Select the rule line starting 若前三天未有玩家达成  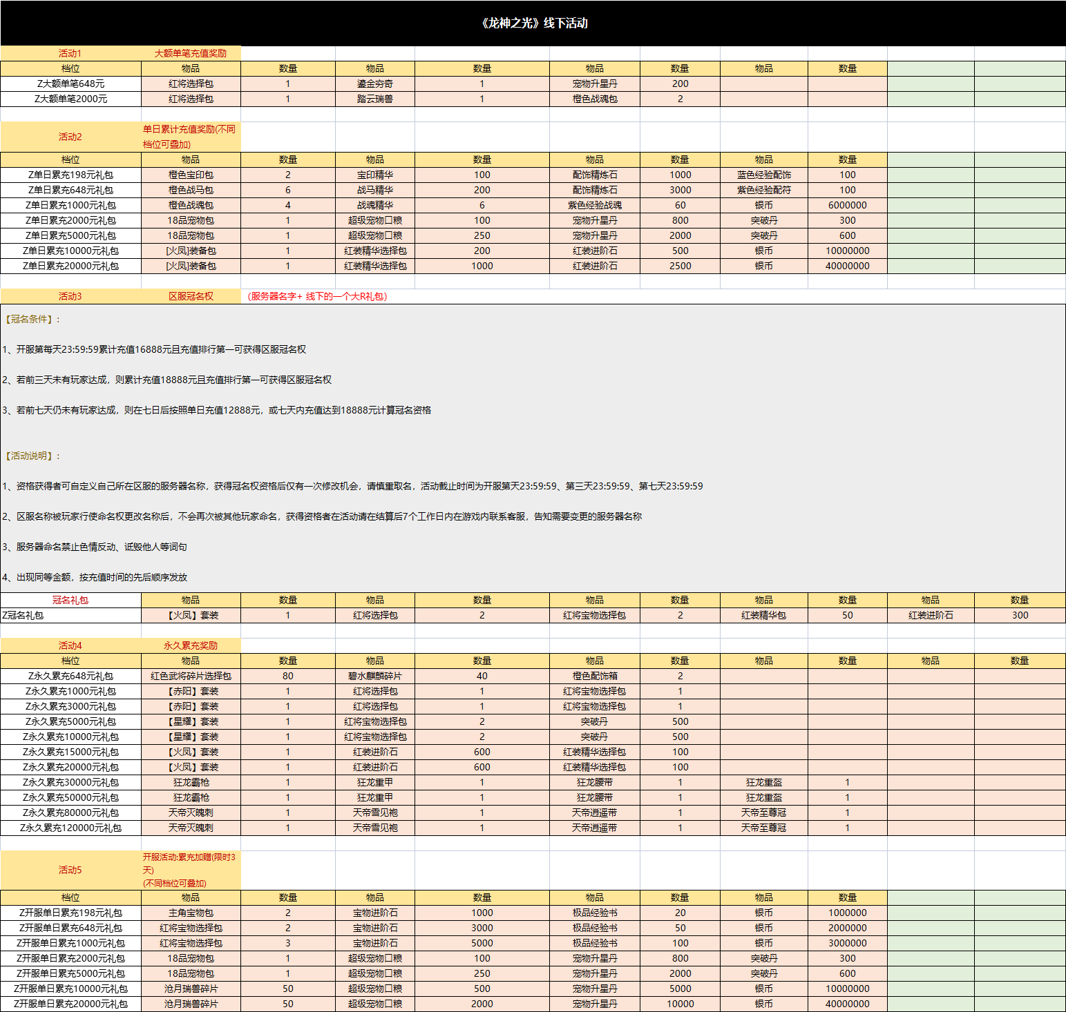[166, 380]
